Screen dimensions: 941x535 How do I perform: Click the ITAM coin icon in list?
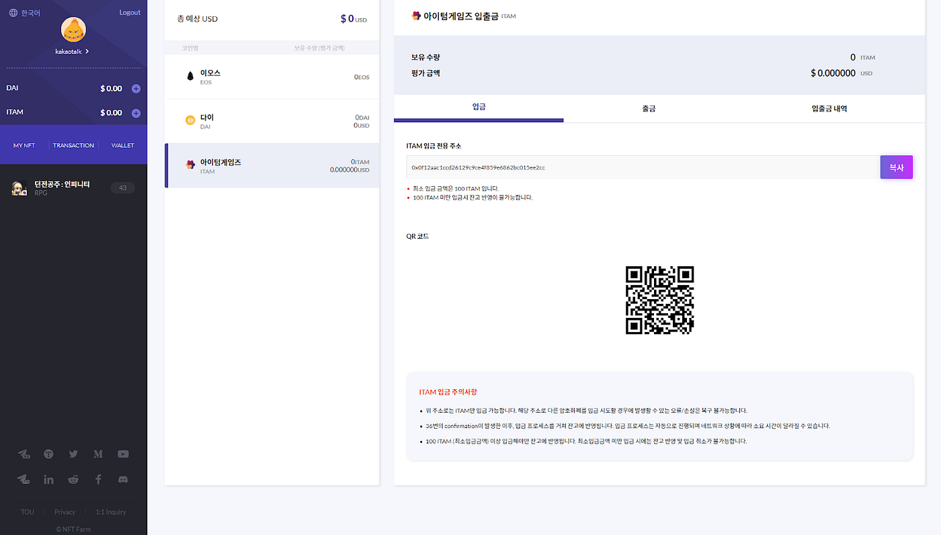pos(190,165)
